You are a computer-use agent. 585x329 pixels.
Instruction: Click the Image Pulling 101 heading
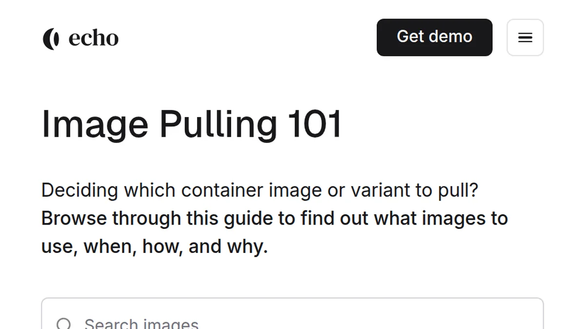click(x=192, y=124)
